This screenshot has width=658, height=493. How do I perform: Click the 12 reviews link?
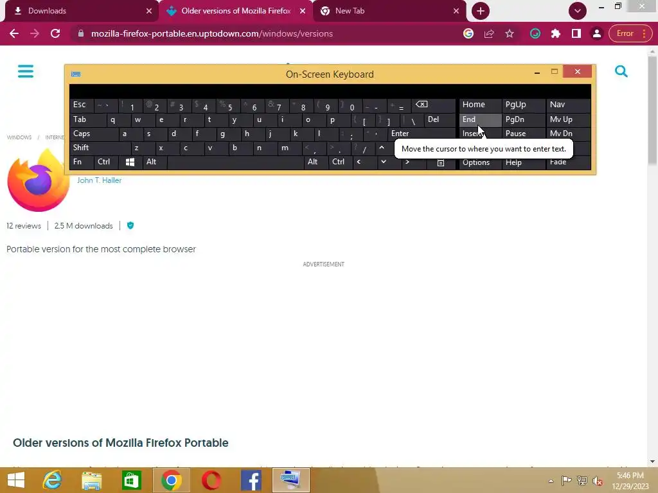[24, 226]
